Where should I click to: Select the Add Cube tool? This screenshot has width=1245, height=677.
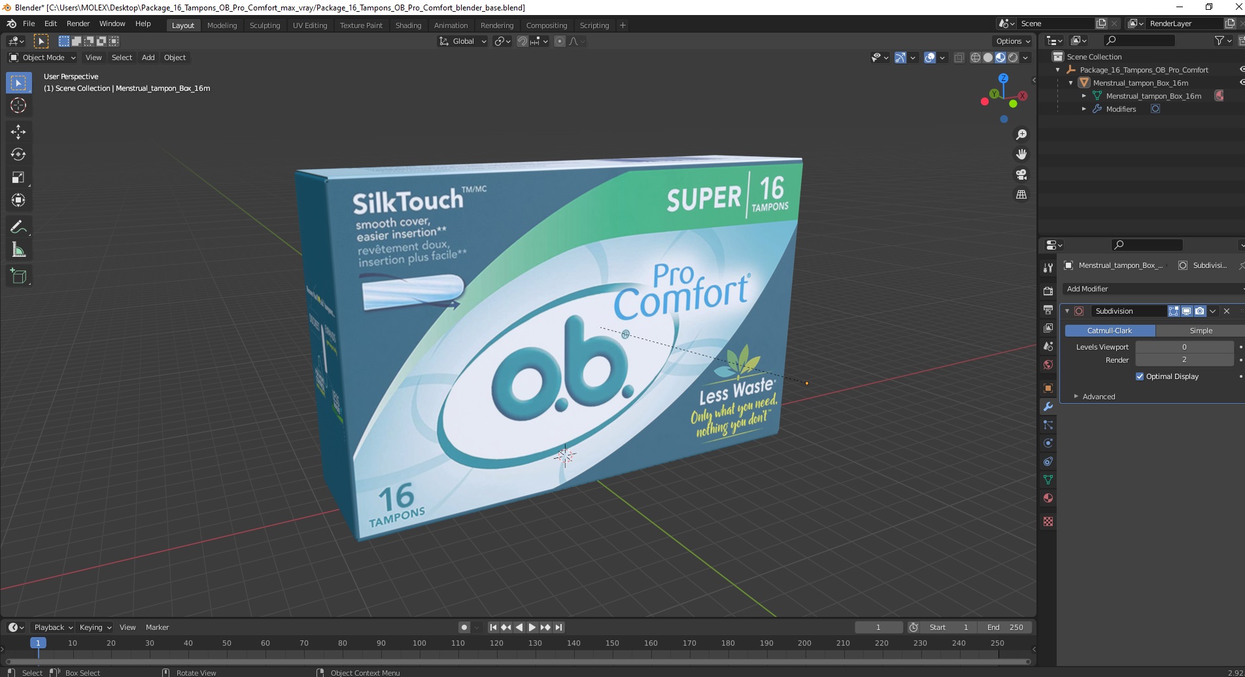[x=18, y=276]
